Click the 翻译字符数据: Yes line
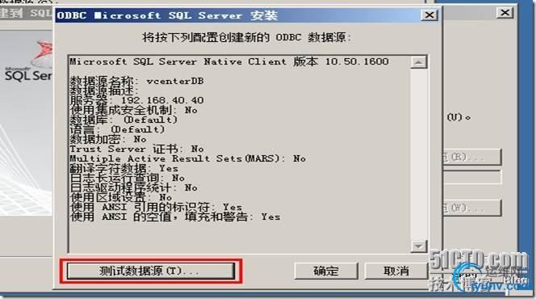 pos(124,168)
